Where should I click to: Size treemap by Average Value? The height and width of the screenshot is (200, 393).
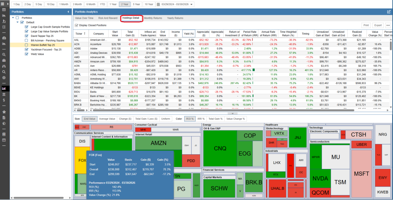(x=107, y=119)
